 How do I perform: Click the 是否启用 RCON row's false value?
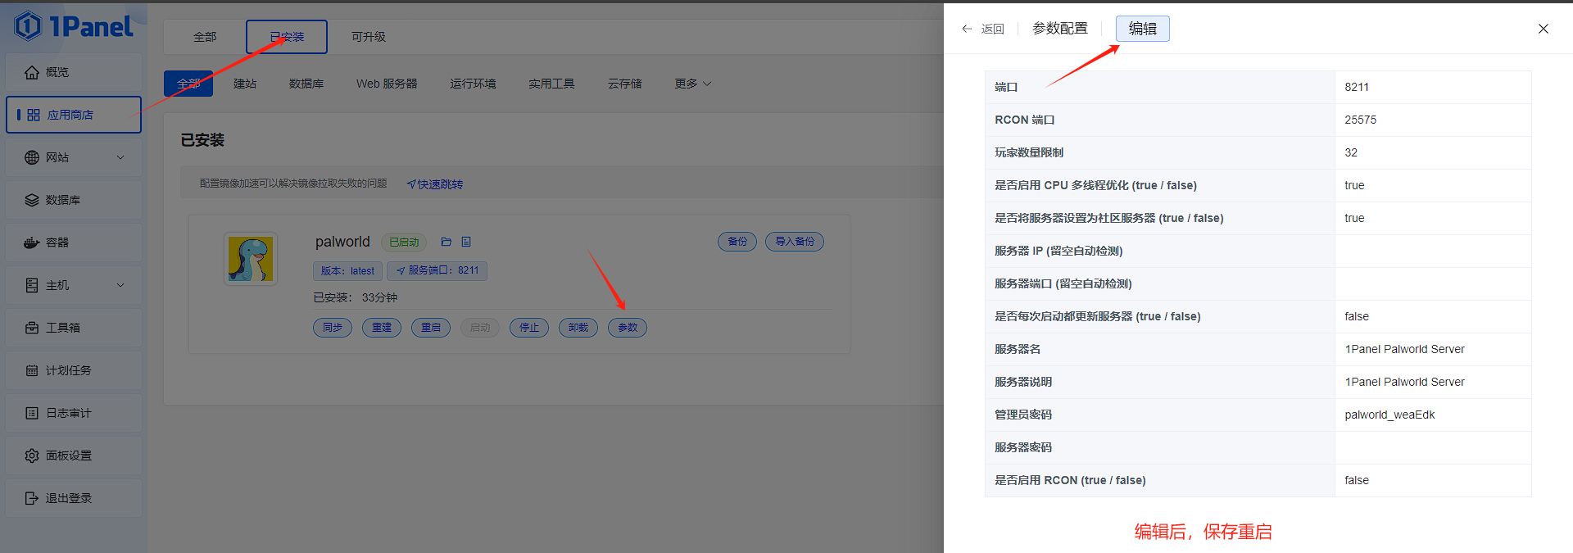click(1357, 480)
